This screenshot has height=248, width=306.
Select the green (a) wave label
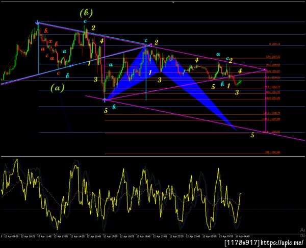coord(57,88)
